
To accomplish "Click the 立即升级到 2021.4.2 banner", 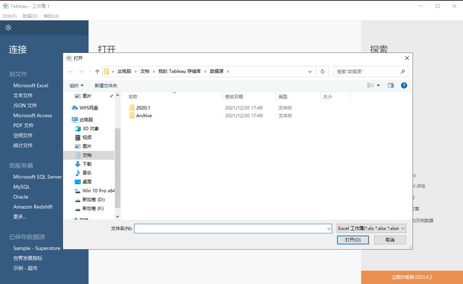I will (412, 277).
